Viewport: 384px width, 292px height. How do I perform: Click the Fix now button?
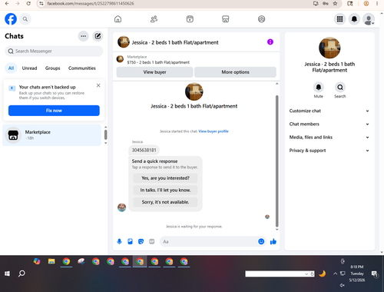tap(54, 111)
